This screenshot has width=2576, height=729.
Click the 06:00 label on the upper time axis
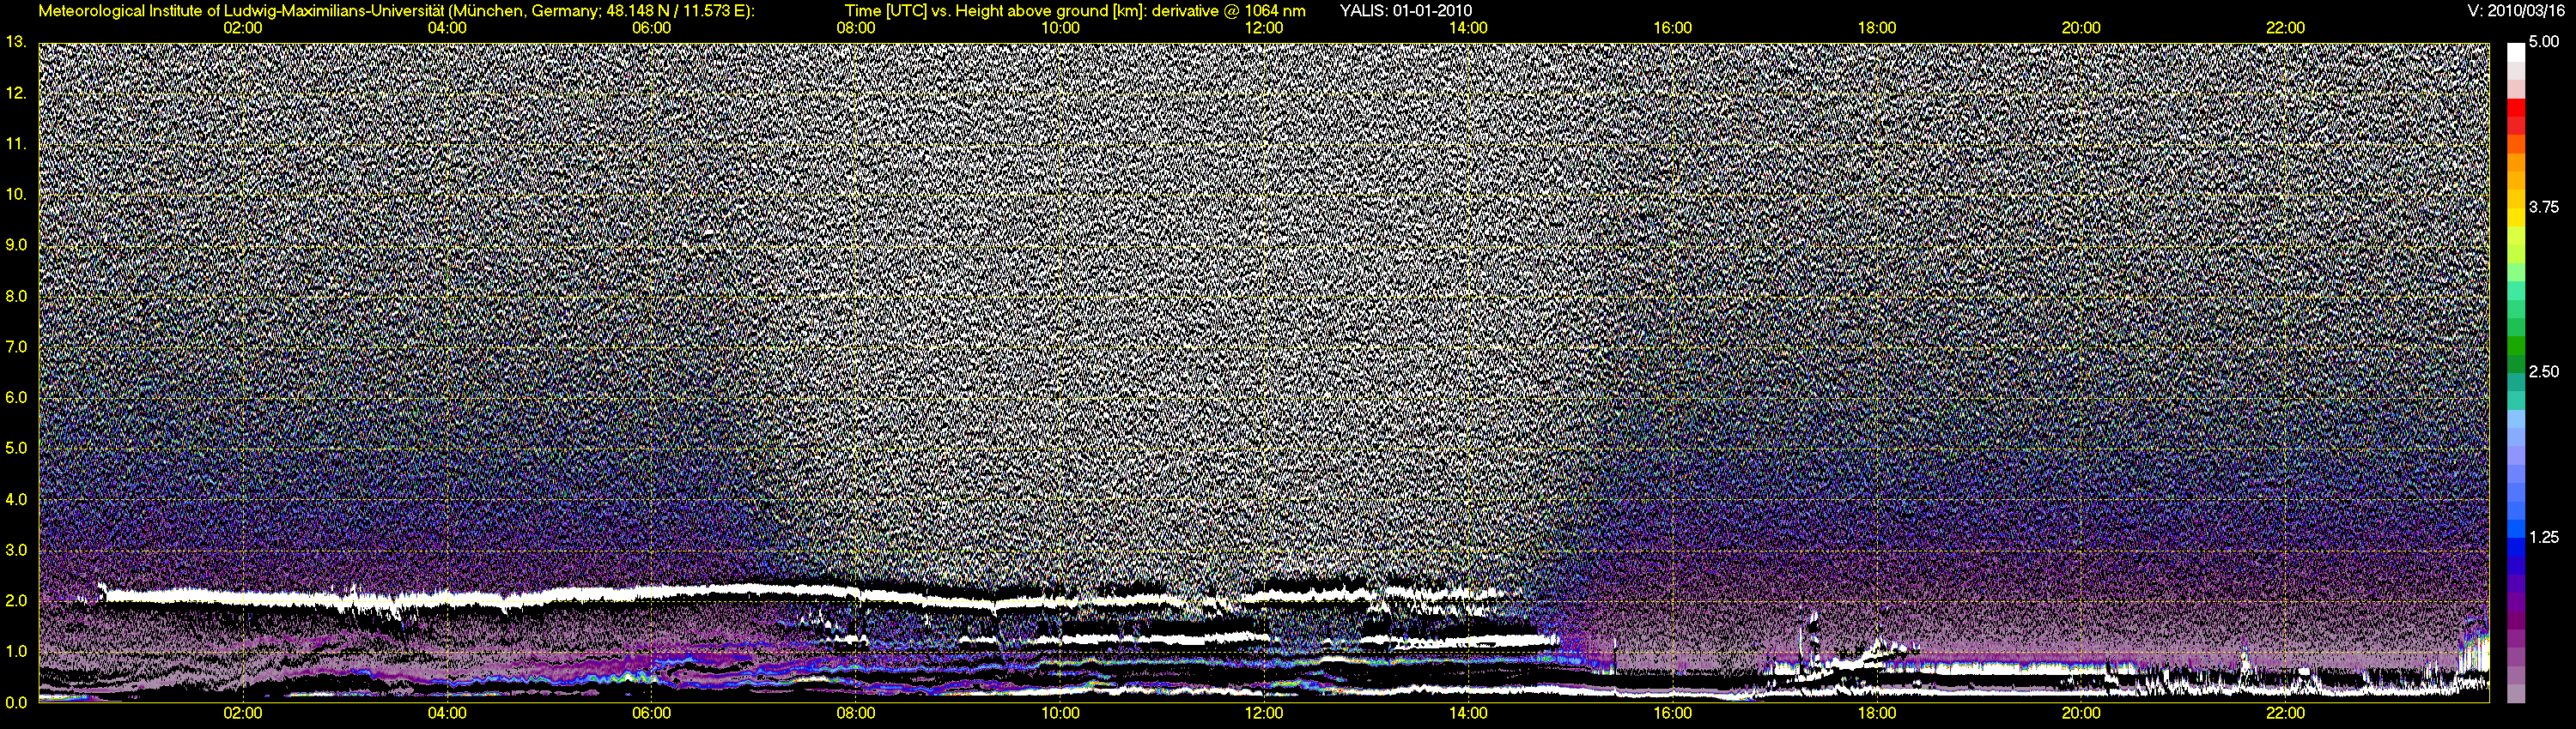651,28
